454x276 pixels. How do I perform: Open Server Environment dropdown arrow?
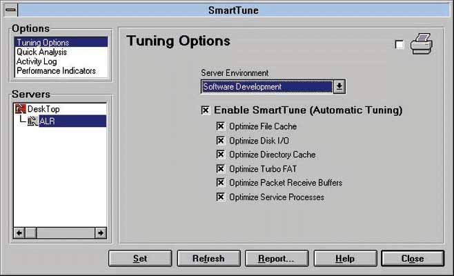pyautogui.click(x=339, y=87)
